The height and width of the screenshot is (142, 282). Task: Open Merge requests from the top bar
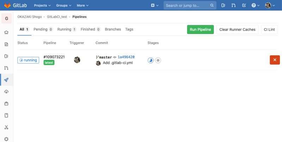point(233,5)
